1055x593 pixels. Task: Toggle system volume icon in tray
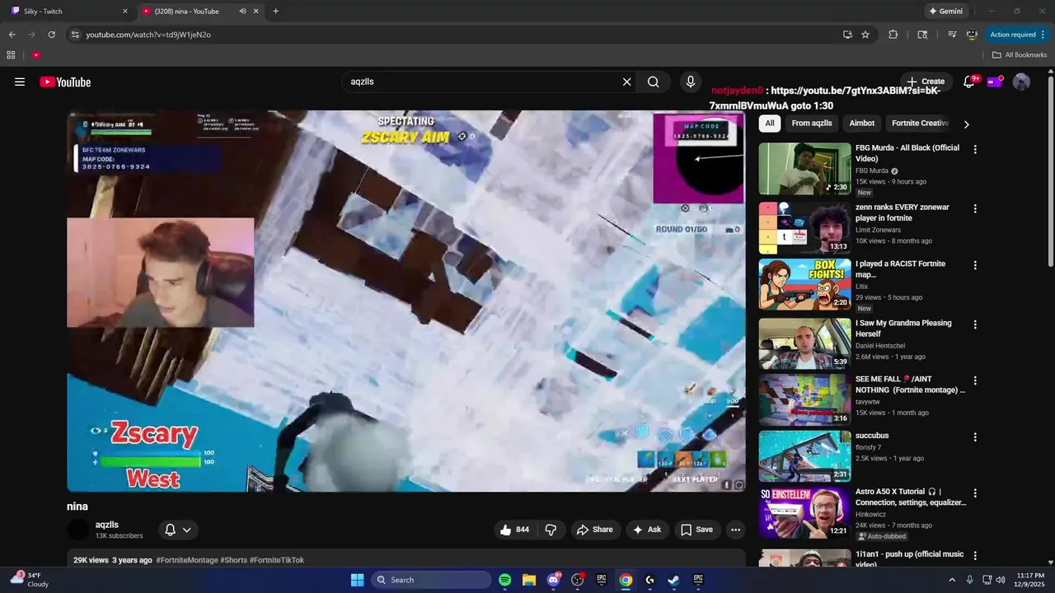[1000, 580]
